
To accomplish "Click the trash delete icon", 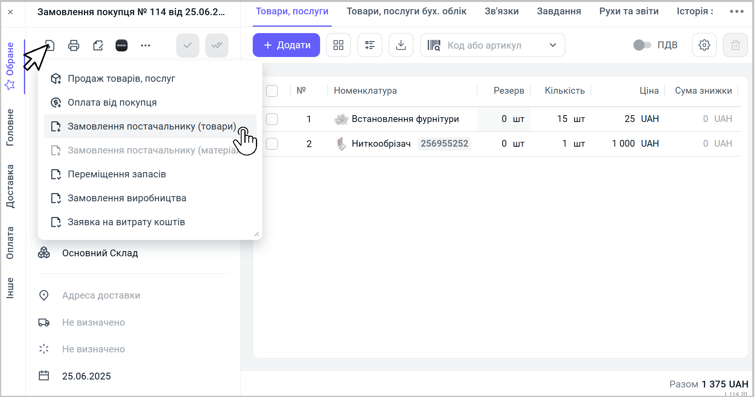I will 735,45.
